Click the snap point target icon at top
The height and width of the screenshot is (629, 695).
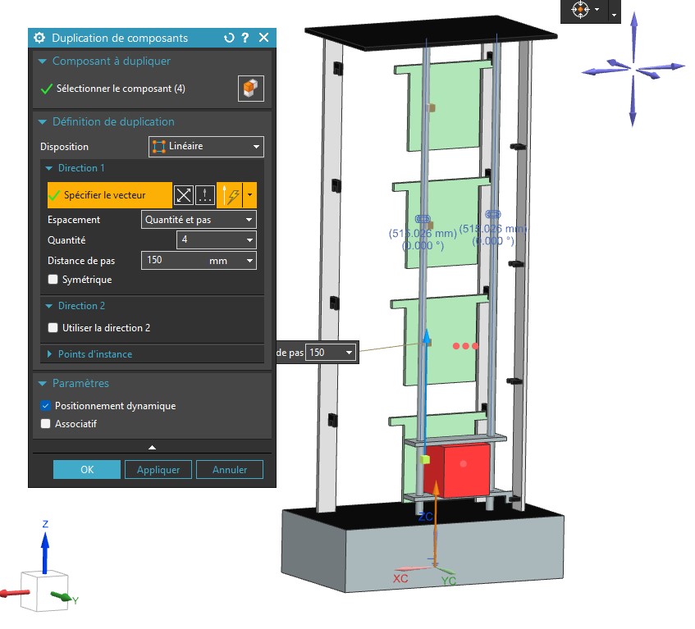click(x=580, y=9)
